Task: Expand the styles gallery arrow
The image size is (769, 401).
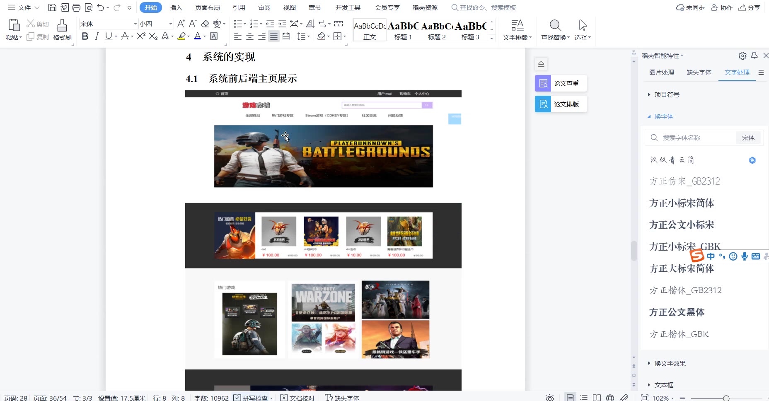Action: pyautogui.click(x=492, y=38)
